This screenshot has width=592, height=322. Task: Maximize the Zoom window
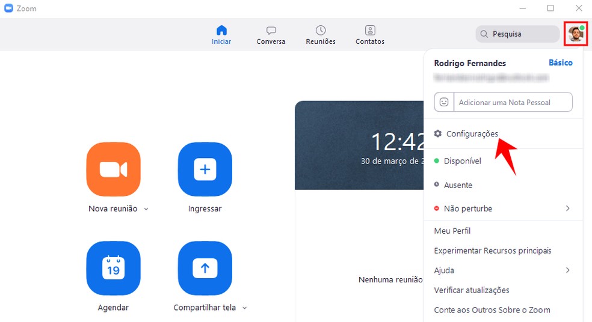point(550,8)
